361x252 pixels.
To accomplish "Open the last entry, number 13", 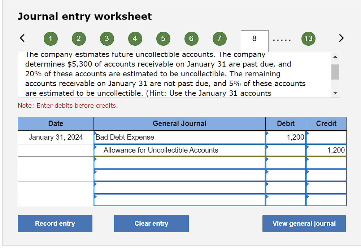I will [308, 39].
